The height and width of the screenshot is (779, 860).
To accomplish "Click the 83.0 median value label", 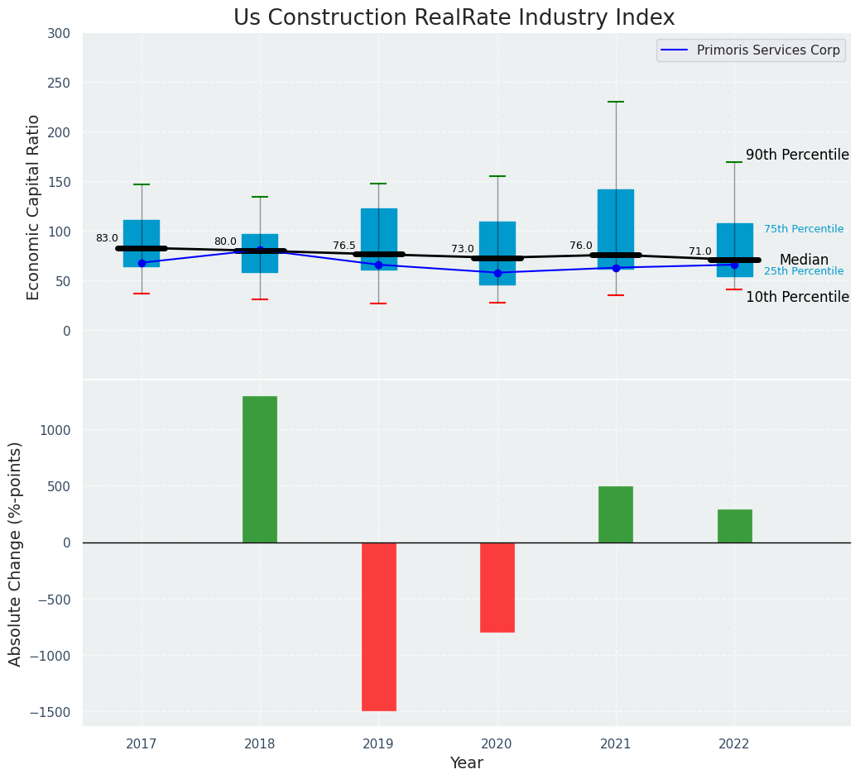I will (x=107, y=238).
